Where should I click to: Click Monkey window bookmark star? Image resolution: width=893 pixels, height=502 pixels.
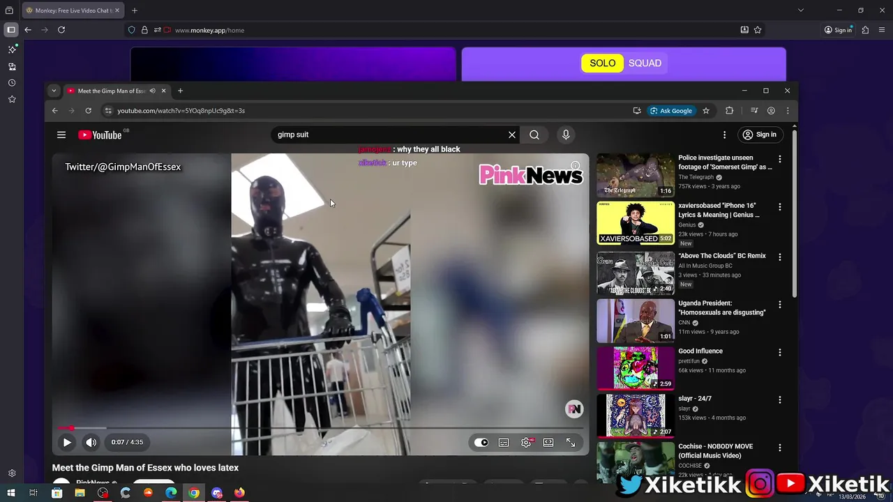(758, 30)
